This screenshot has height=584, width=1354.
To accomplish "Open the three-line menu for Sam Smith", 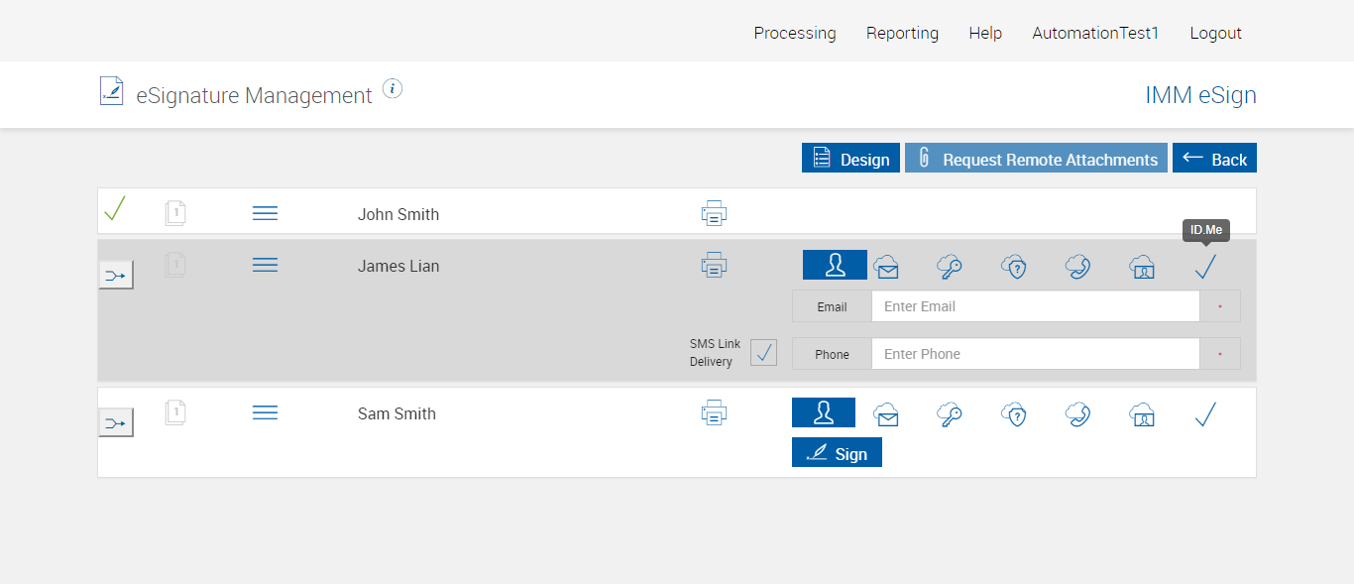I will [x=265, y=412].
